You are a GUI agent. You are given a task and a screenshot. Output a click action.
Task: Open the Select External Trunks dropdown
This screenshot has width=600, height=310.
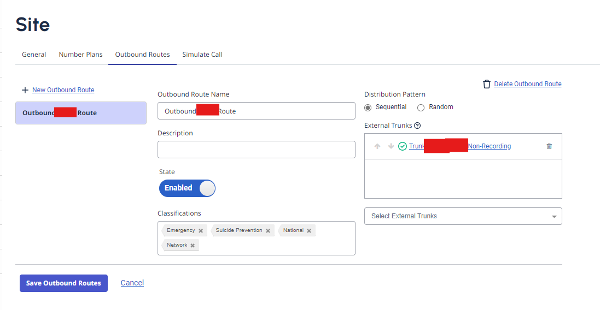click(x=463, y=216)
